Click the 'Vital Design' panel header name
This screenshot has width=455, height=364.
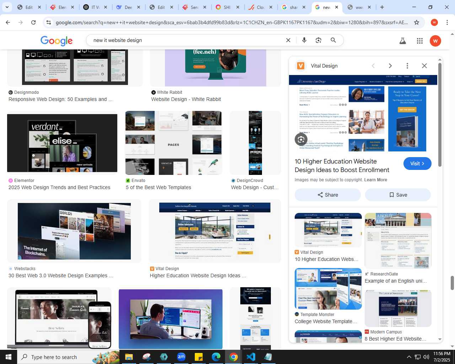[x=324, y=66]
